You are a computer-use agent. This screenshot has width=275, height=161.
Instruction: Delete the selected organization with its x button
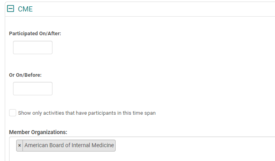click(20, 146)
